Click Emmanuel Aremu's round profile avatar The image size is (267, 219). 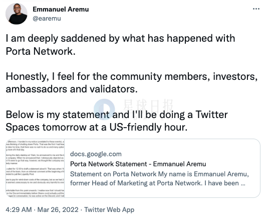[x=17, y=14]
